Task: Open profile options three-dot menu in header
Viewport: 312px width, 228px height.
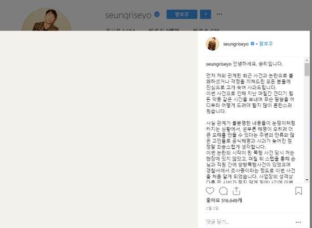Action: click(x=220, y=14)
